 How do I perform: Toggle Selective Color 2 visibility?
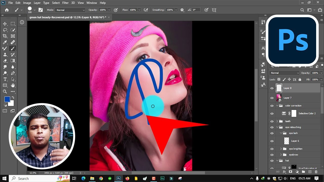[x=272, y=113]
